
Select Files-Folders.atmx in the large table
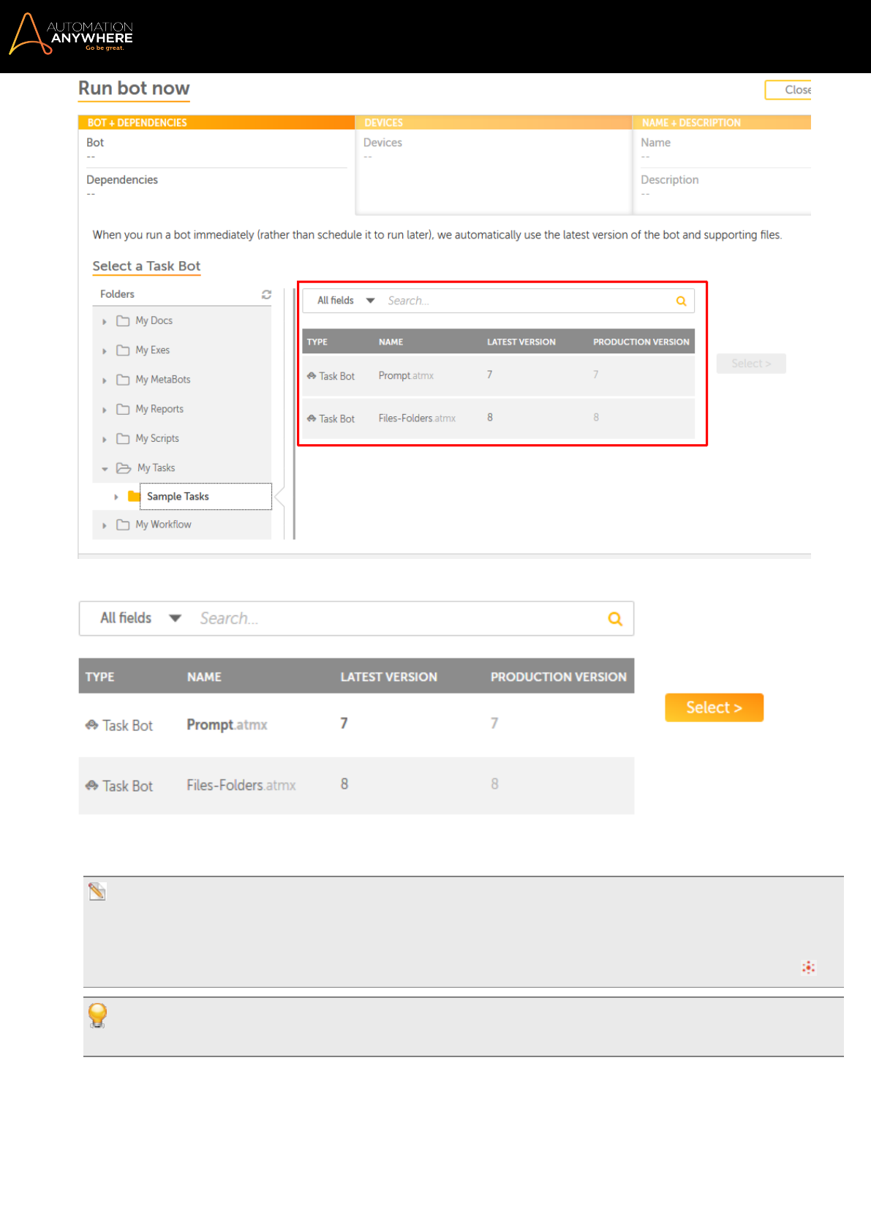tap(241, 785)
